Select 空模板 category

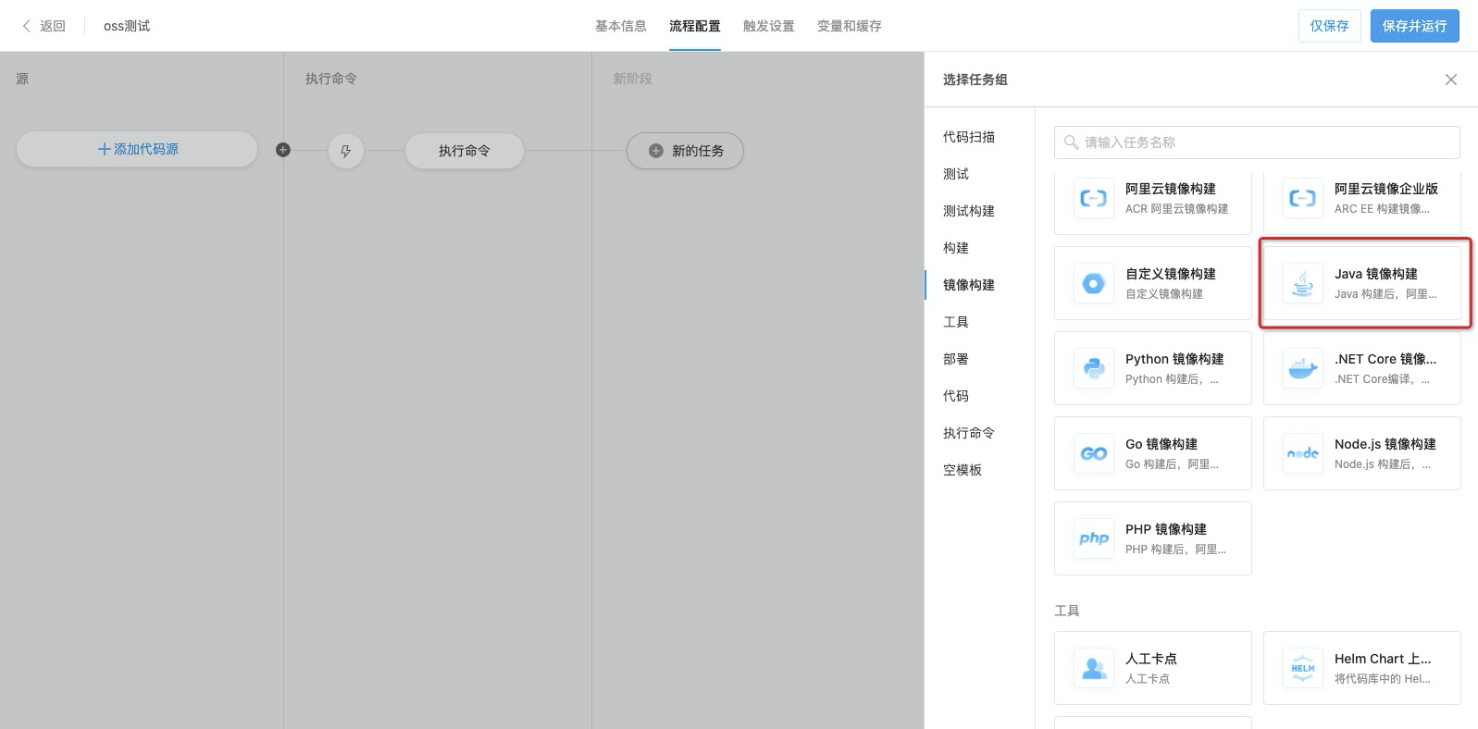[963, 470]
